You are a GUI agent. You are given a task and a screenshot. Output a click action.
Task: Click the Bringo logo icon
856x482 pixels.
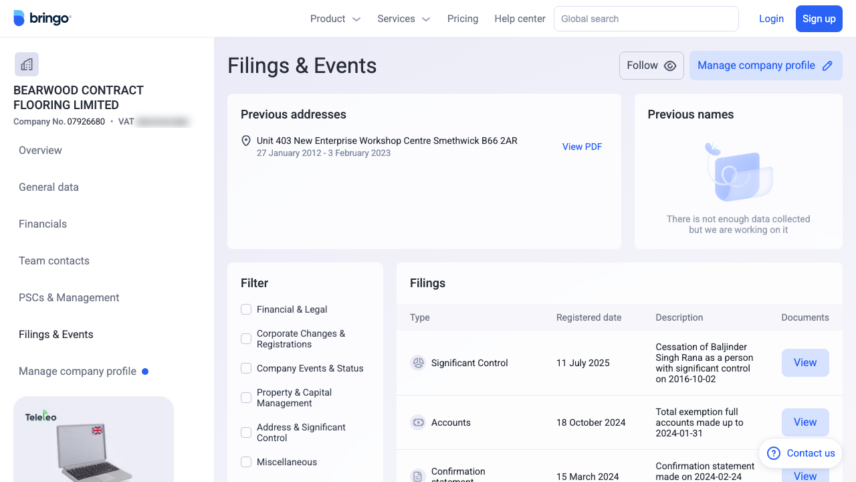(x=19, y=19)
